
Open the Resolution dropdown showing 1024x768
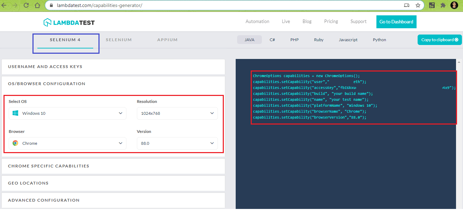pos(177,113)
